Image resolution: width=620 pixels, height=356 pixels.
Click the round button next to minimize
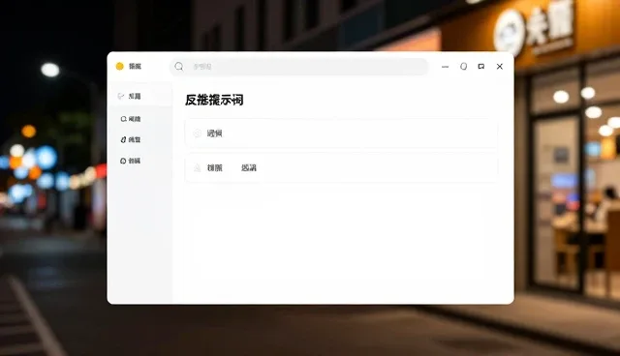point(463,67)
